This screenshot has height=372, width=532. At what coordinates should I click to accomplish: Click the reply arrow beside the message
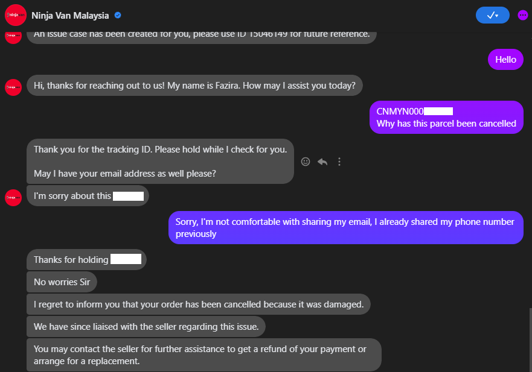coord(322,162)
